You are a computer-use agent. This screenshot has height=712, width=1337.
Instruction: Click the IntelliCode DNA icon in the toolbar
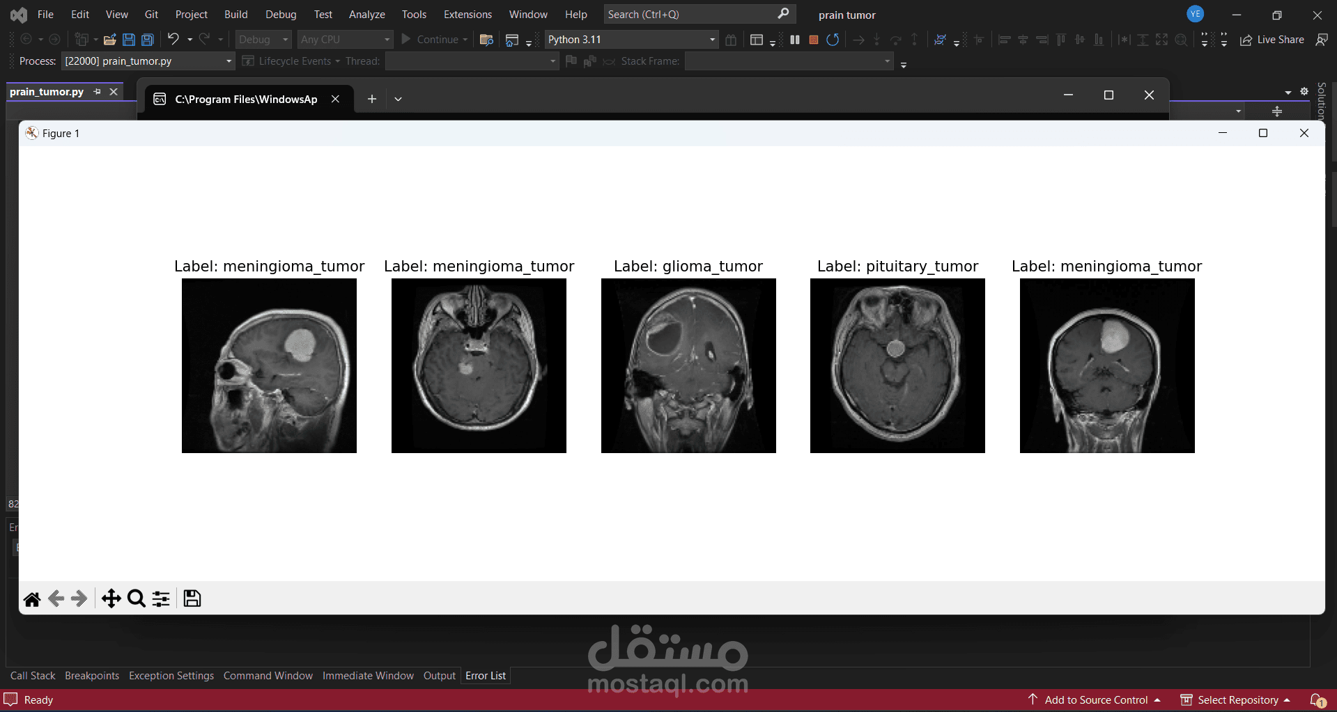940,40
